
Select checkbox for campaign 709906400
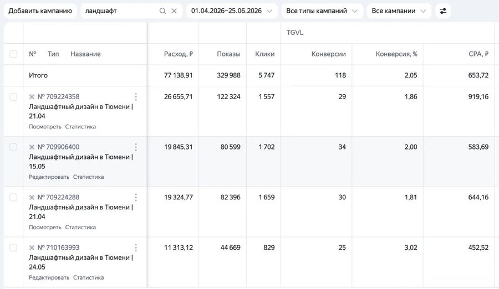[13, 147]
